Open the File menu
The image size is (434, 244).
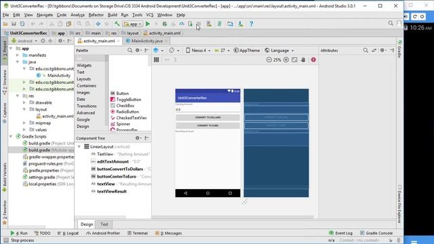pyautogui.click(x=5, y=15)
